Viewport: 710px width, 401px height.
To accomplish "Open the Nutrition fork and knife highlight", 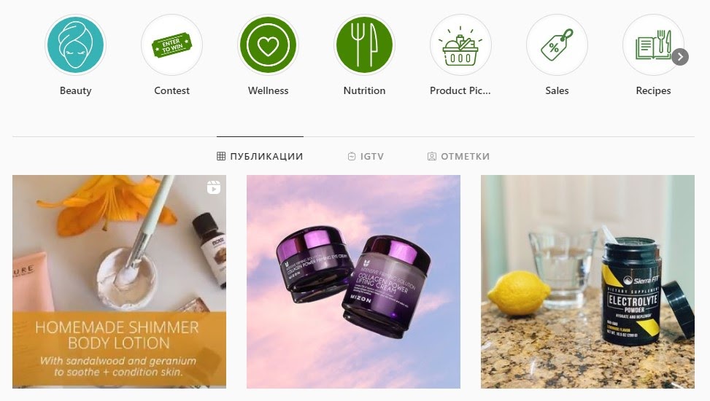I will (x=365, y=44).
